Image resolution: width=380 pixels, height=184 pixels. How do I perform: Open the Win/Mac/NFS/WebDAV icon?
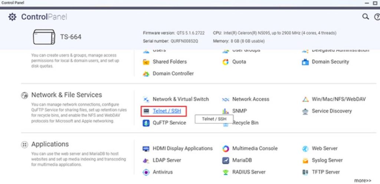pos(305,99)
